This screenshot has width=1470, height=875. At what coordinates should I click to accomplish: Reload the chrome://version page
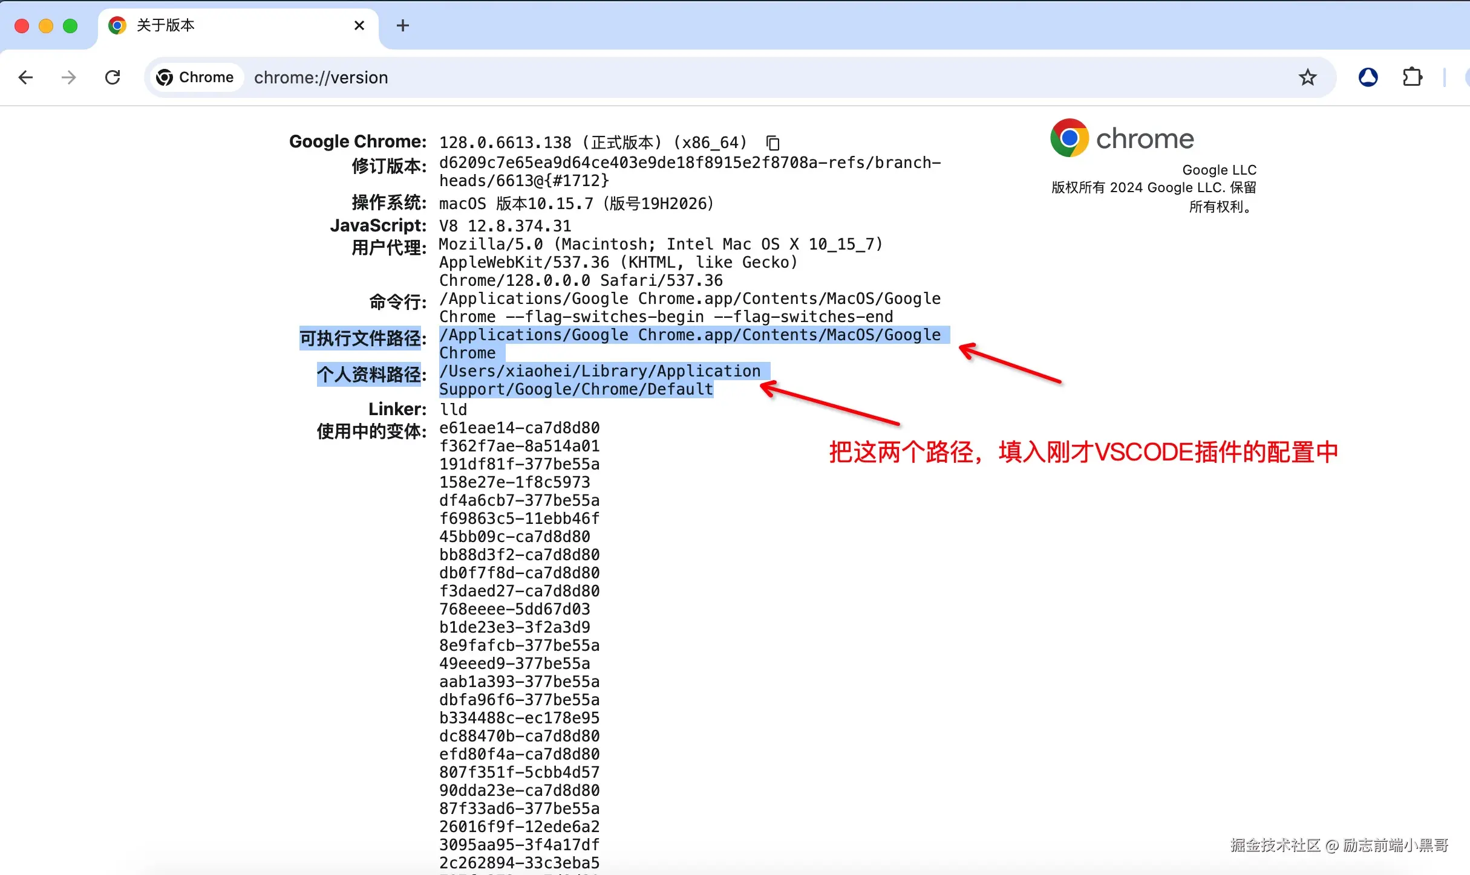point(113,77)
